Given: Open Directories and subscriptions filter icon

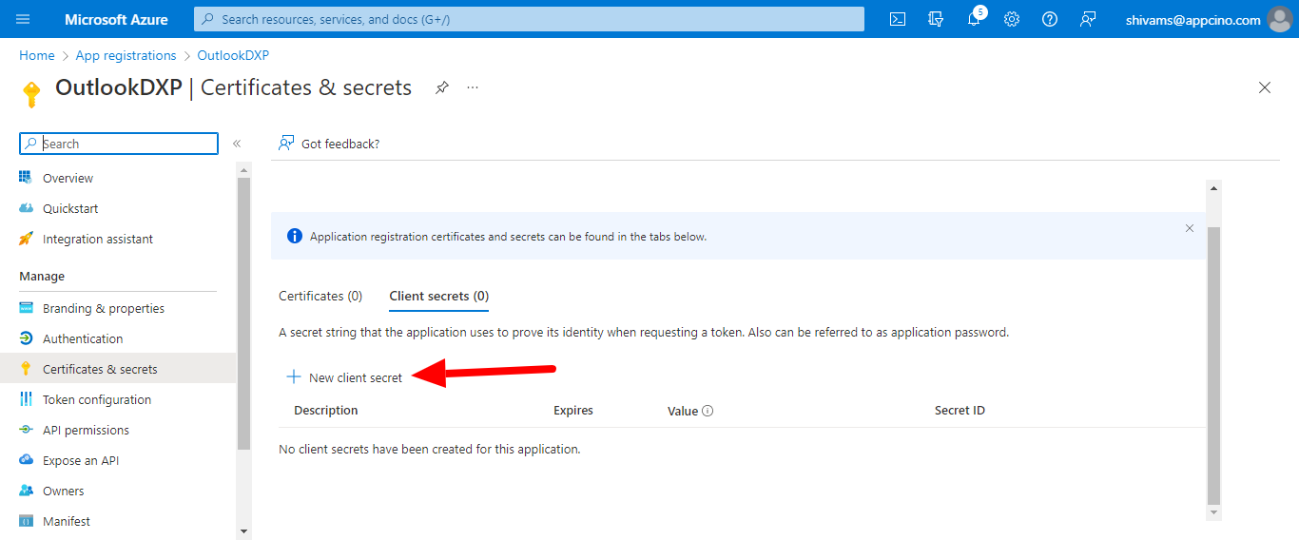Looking at the screenshot, I should coord(936,19).
